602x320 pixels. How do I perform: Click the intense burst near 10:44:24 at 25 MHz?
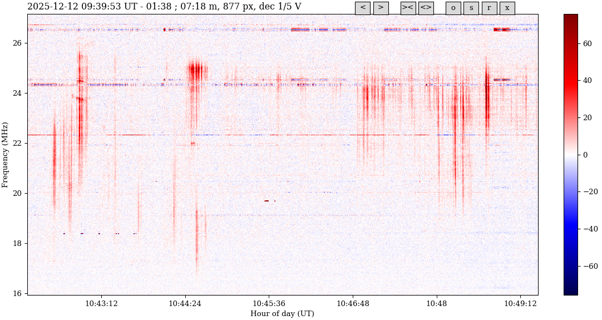click(x=196, y=71)
